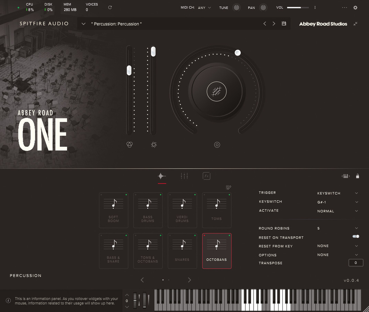Open the Trigger Keyswitch dropdown
The image size is (369, 312).
point(337,193)
